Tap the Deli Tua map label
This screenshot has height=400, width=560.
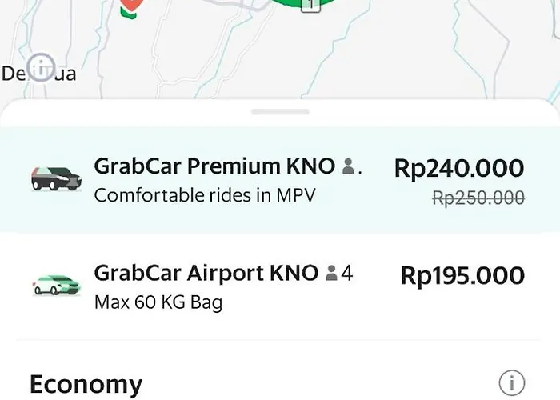coord(38,74)
